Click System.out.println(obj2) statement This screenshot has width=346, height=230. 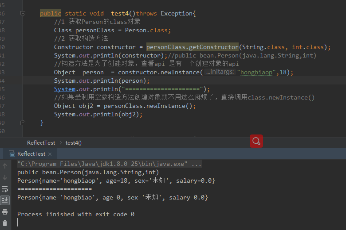tap(98, 115)
